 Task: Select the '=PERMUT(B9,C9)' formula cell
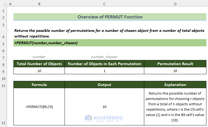[39, 107]
